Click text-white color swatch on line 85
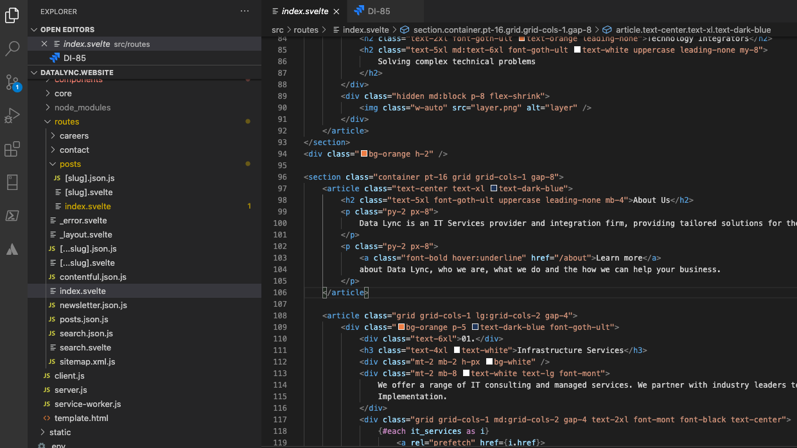This screenshot has height=448, width=797. click(577, 50)
